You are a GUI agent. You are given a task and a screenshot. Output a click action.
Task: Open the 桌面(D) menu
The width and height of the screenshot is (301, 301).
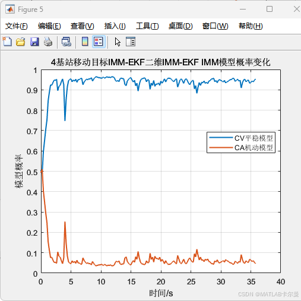point(180,26)
